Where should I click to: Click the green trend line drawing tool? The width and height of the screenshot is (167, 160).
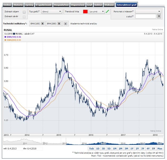click(x=108, y=12)
